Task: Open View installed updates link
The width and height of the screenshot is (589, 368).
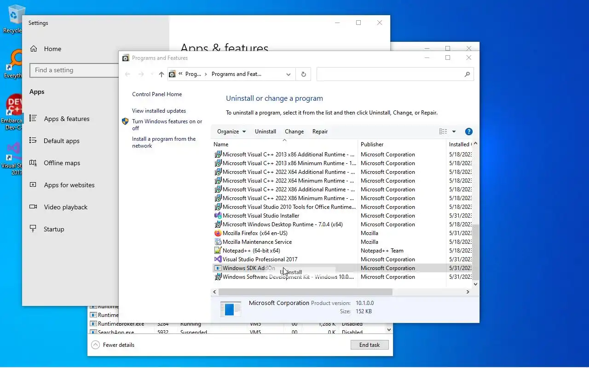Action: point(159,111)
